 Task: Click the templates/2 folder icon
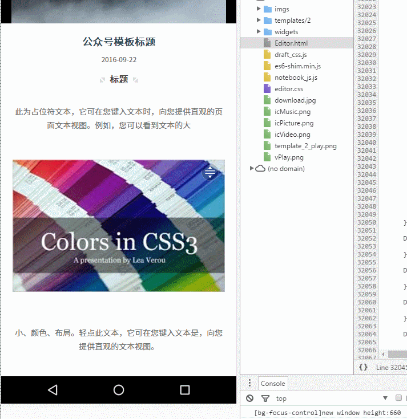point(268,21)
